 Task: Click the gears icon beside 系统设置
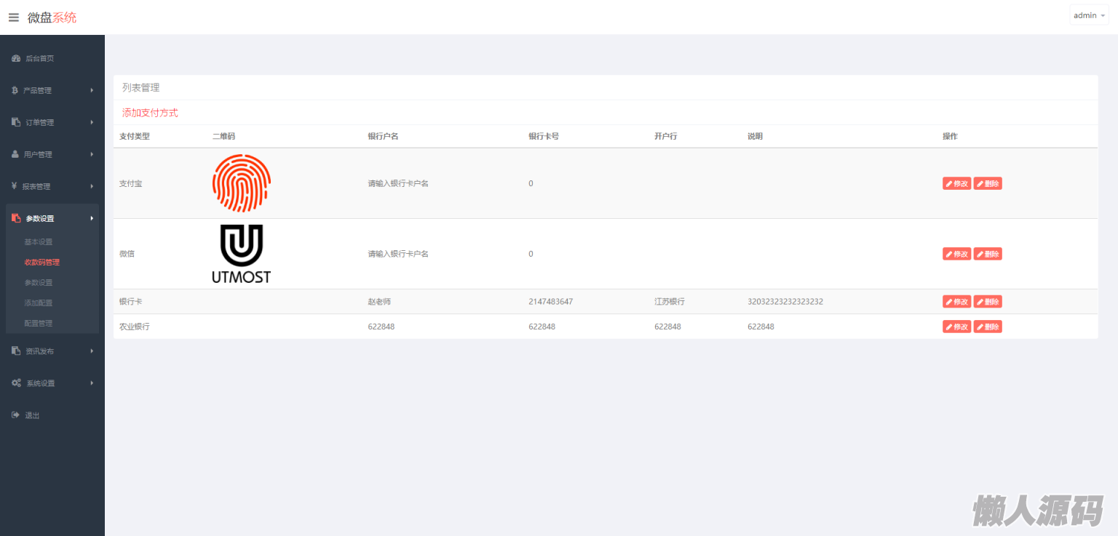tap(16, 383)
